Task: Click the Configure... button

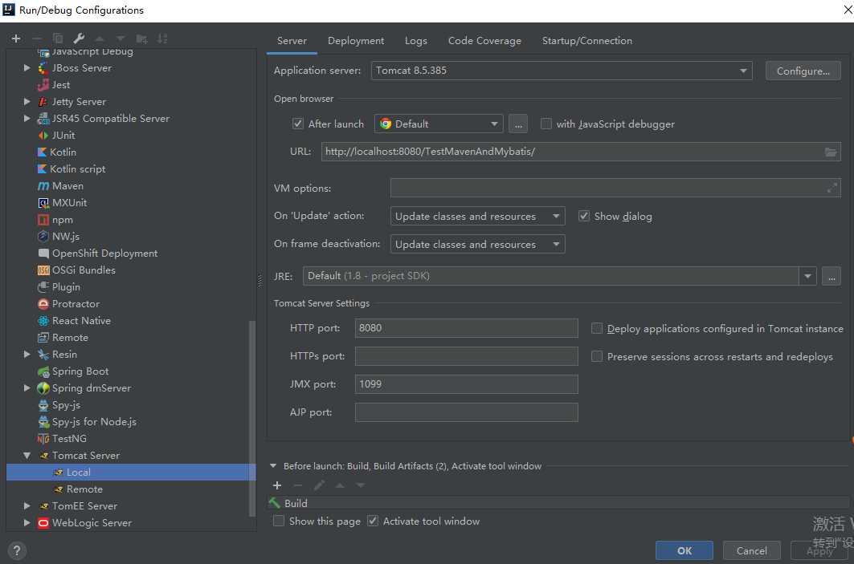Action: 803,71
